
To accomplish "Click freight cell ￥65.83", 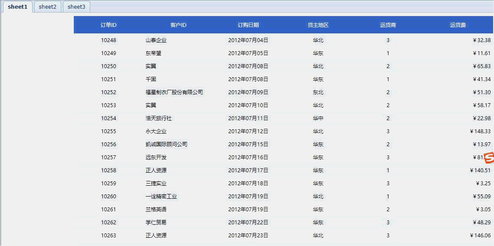I will click(482, 66).
